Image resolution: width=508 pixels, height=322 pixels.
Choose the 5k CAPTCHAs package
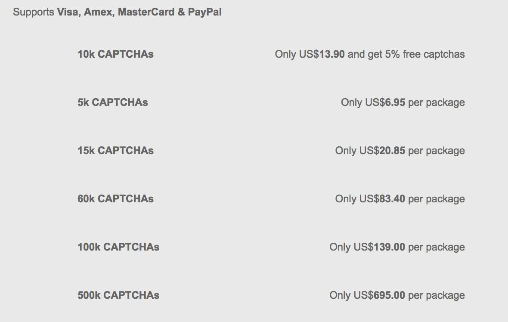click(x=112, y=102)
